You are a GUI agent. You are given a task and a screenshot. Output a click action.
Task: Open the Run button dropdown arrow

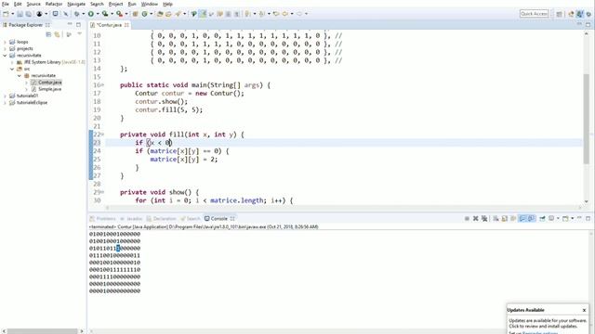click(x=97, y=14)
